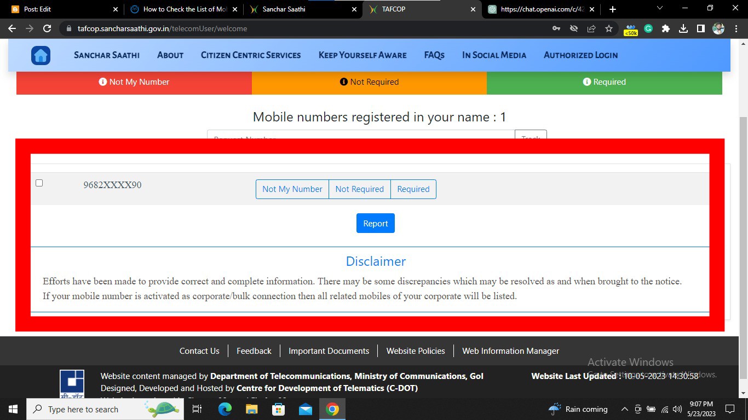748x420 pixels.
Task: Click the blue home icon in navbar
Action: tap(41, 55)
